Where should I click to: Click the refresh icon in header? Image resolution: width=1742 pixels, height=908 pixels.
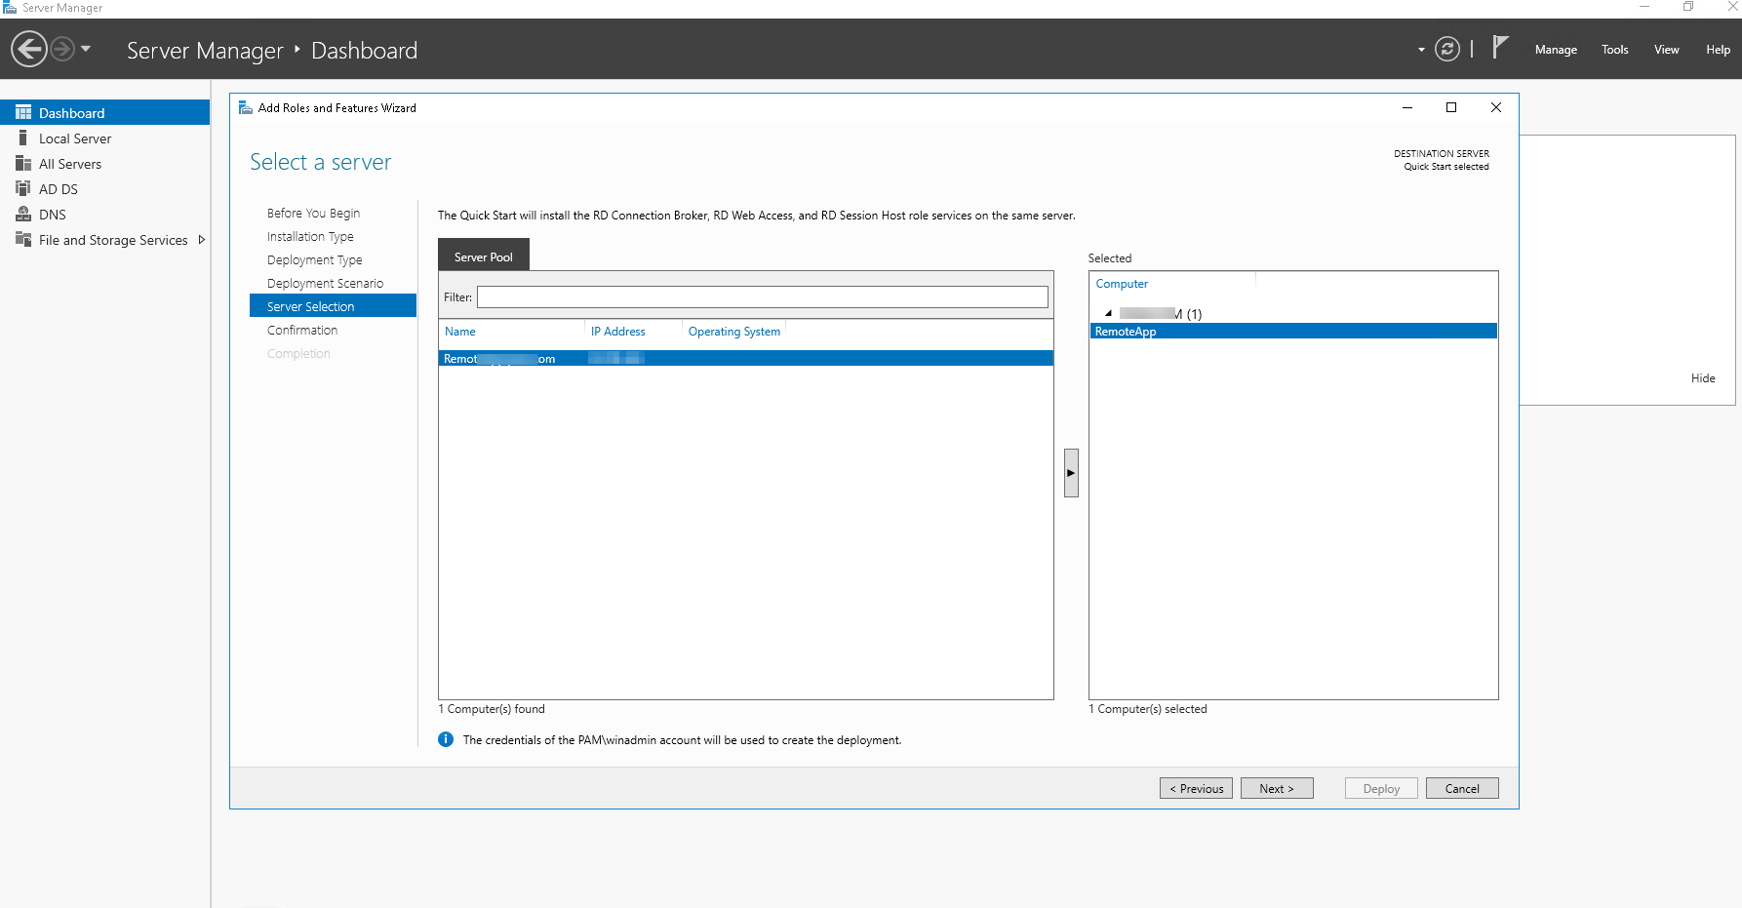click(x=1447, y=49)
